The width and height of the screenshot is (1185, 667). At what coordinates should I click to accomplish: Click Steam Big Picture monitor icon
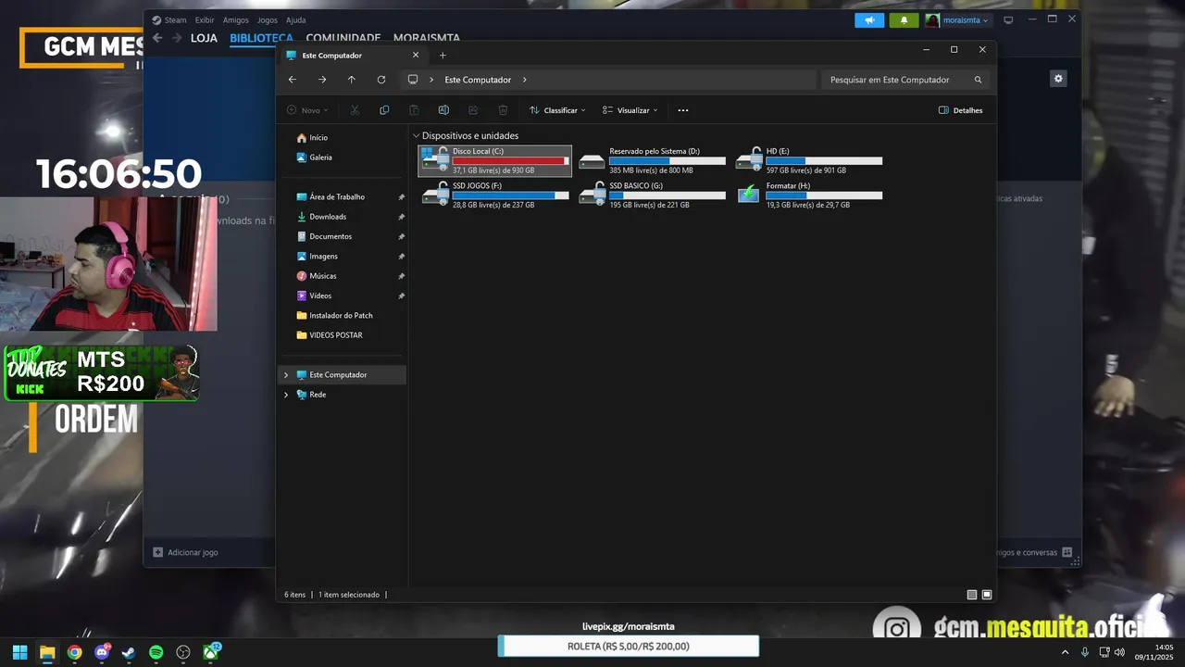(1008, 19)
